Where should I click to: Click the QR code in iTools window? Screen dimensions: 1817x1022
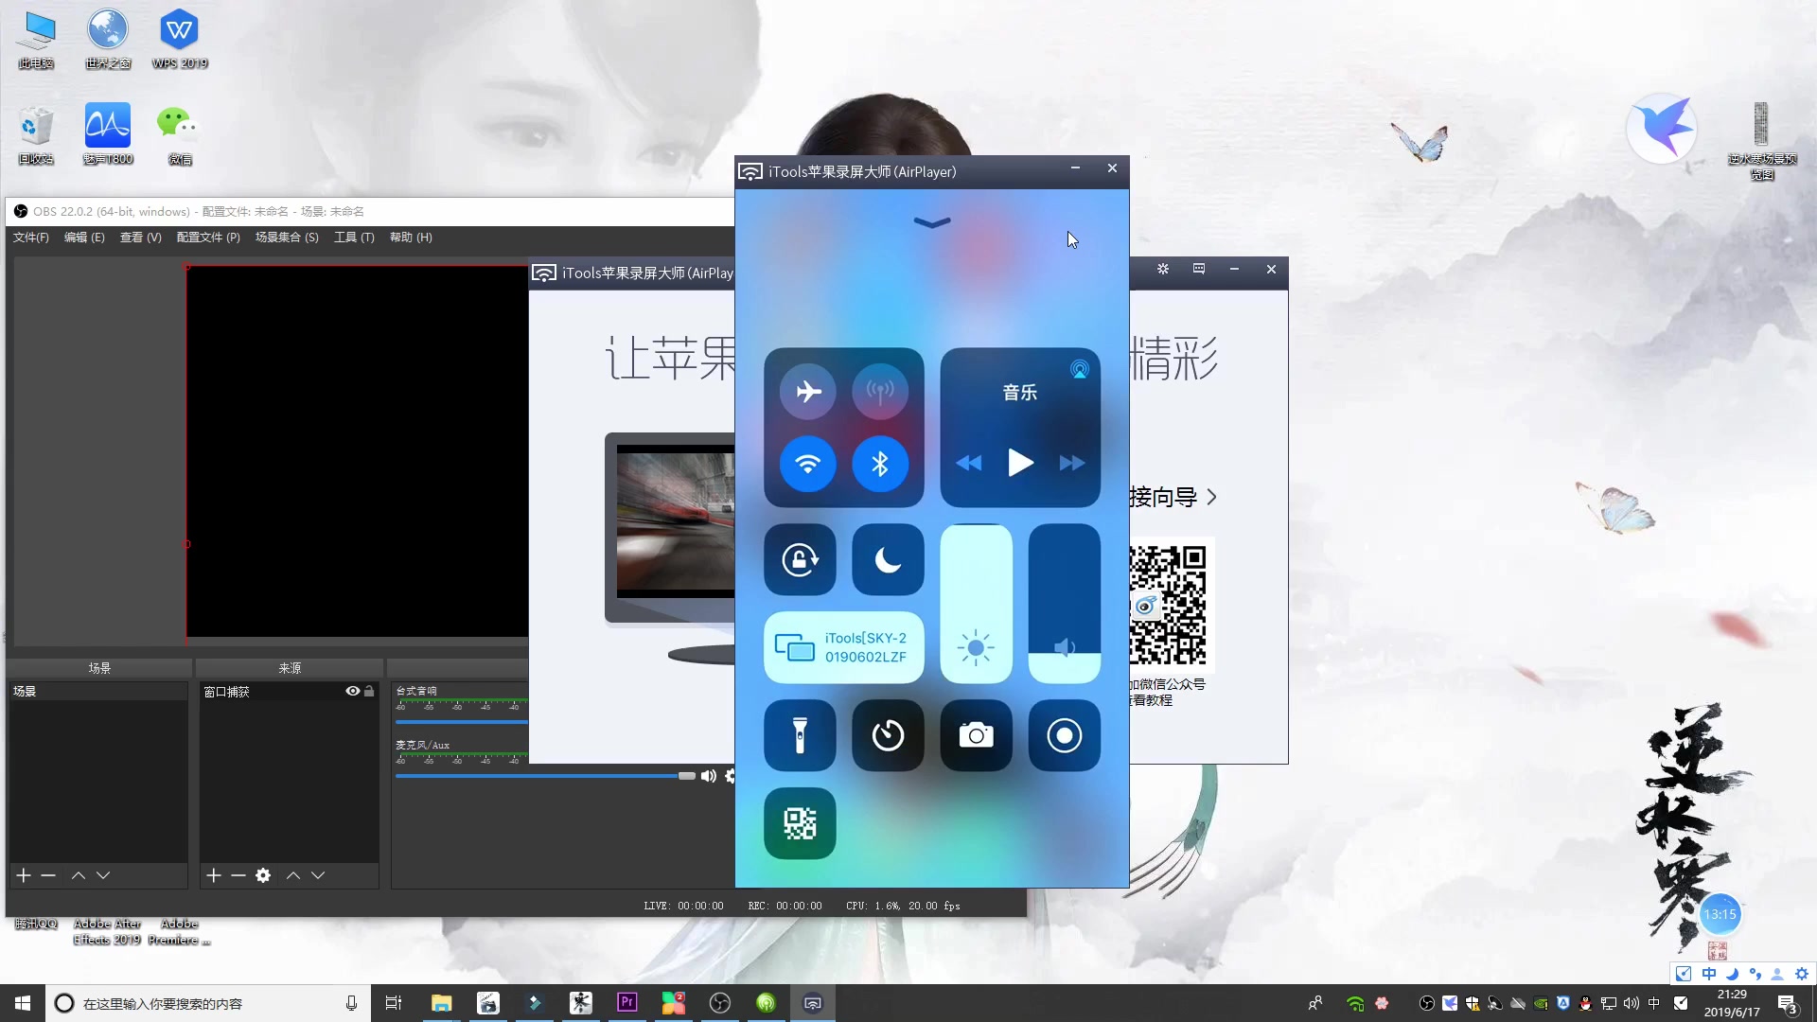1169,606
